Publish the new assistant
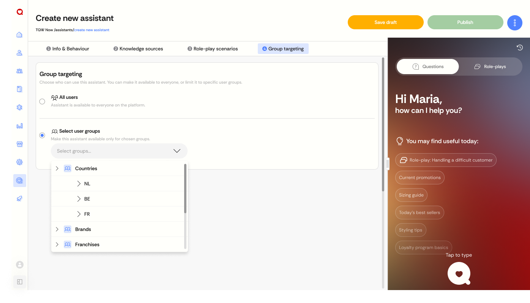Screen dimensions: 530x303 pos(465,22)
